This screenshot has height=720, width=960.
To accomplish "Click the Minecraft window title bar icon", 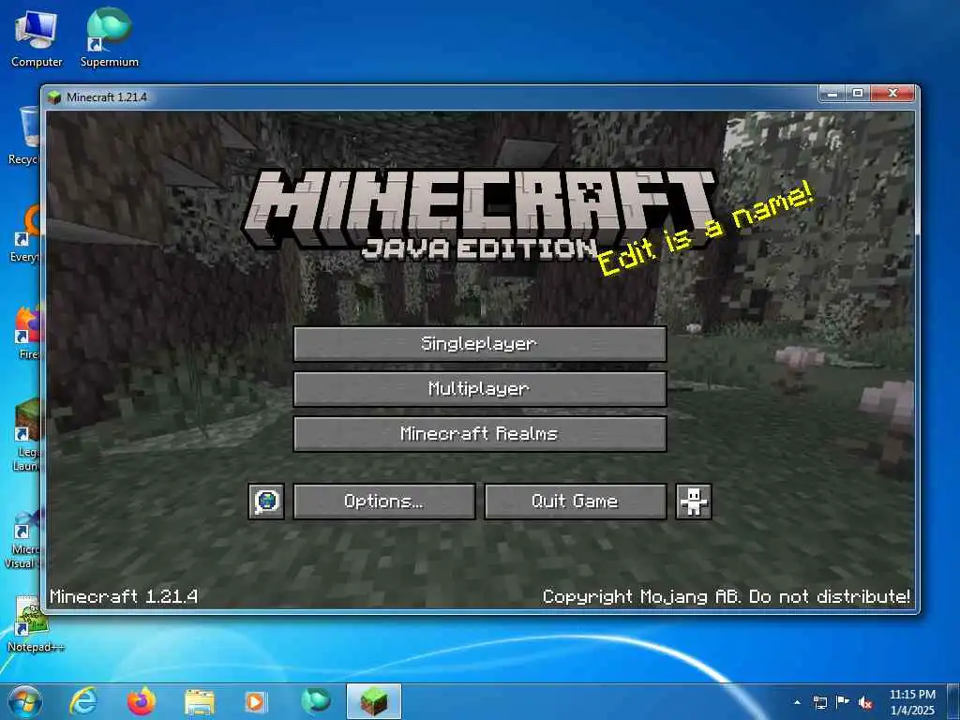I will pyautogui.click(x=54, y=97).
